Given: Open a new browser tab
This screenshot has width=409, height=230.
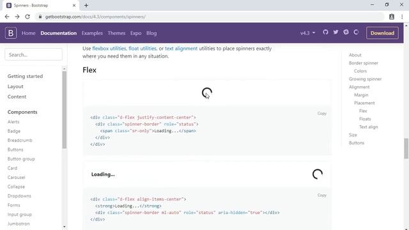Looking at the screenshot, I should [86, 5].
